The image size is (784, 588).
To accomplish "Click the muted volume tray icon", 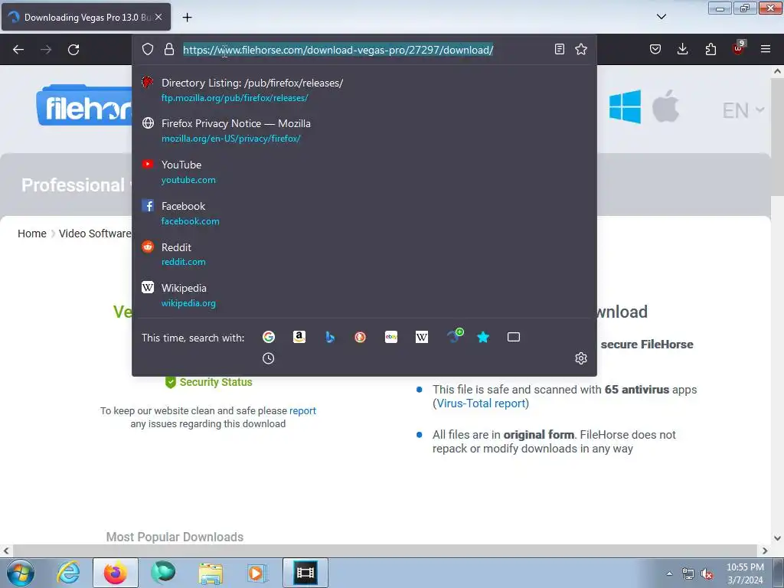I will pos(707,574).
